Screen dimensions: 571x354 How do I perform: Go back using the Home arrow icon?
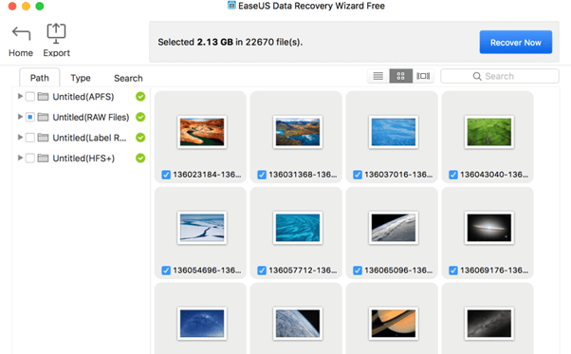pyautogui.click(x=21, y=33)
